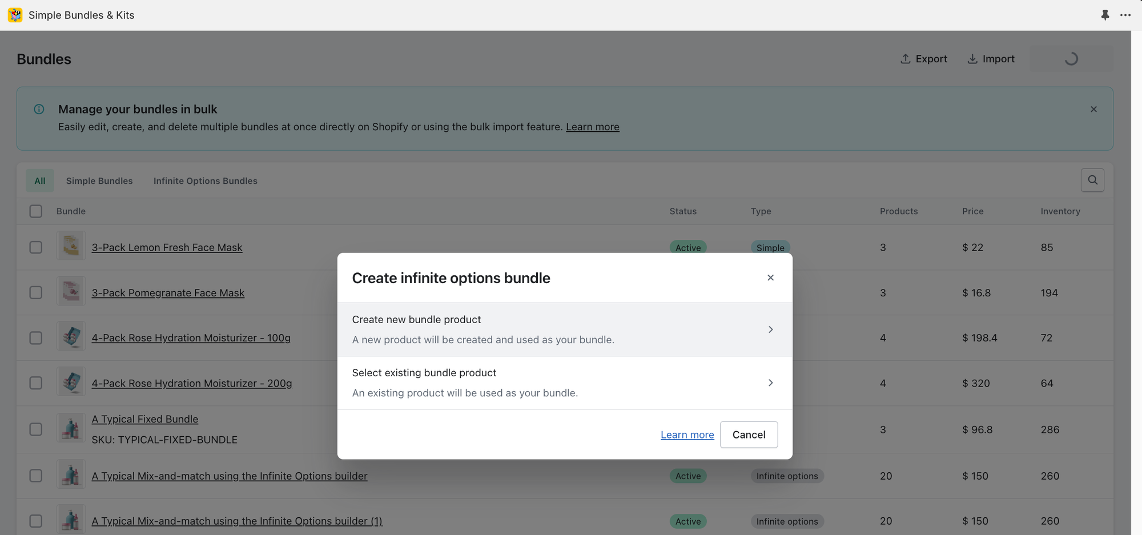Click the Type column header
Image resolution: width=1142 pixels, height=535 pixels.
(761, 211)
